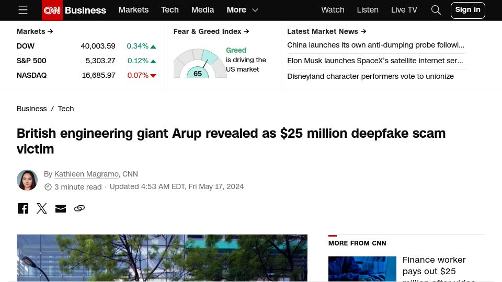Click the NASDAQ value 16,685.97
Screen dimensions: 502x282
click(x=99, y=75)
